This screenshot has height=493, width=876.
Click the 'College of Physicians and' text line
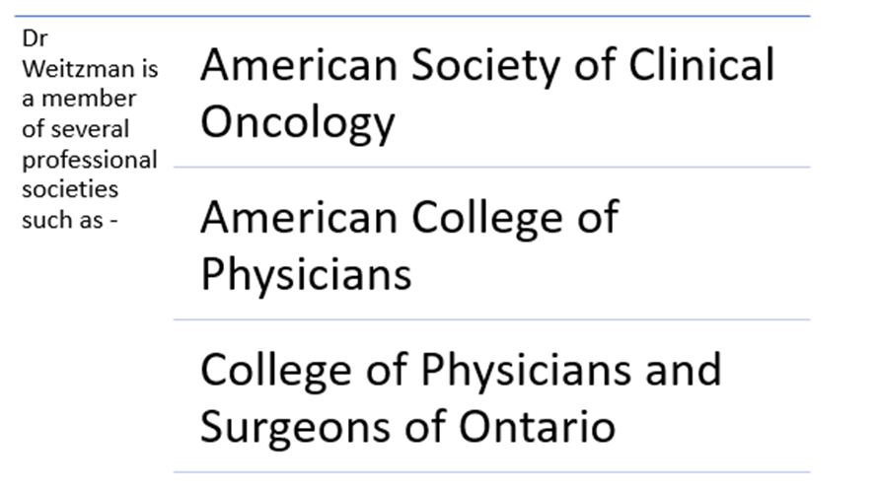coord(461,370)
